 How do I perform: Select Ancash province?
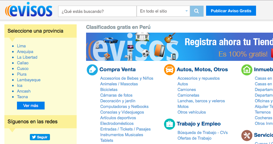(x=24, y=91)
